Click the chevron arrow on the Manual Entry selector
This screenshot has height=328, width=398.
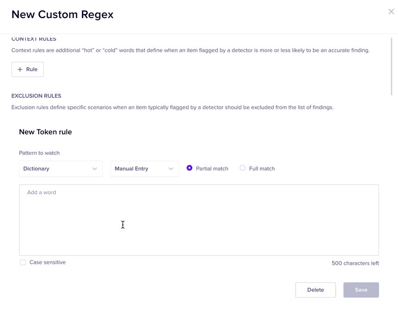[171, 169]
